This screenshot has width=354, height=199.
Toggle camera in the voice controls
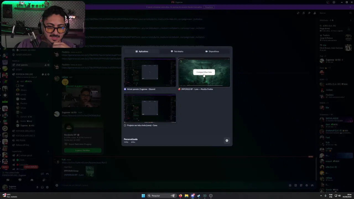pos(8,180)
